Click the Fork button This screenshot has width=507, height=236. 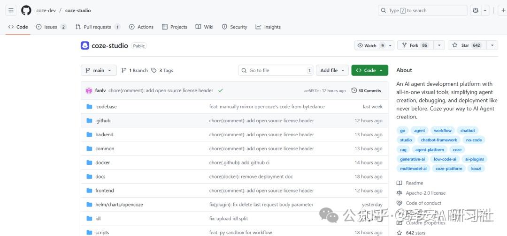415,45
